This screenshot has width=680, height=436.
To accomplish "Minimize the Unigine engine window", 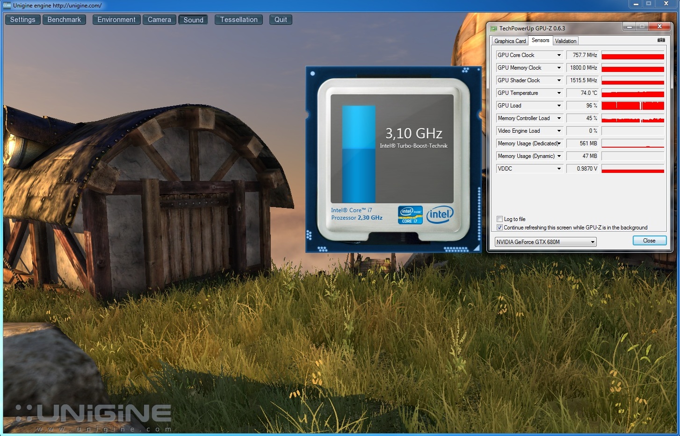I will click(636, 4).
